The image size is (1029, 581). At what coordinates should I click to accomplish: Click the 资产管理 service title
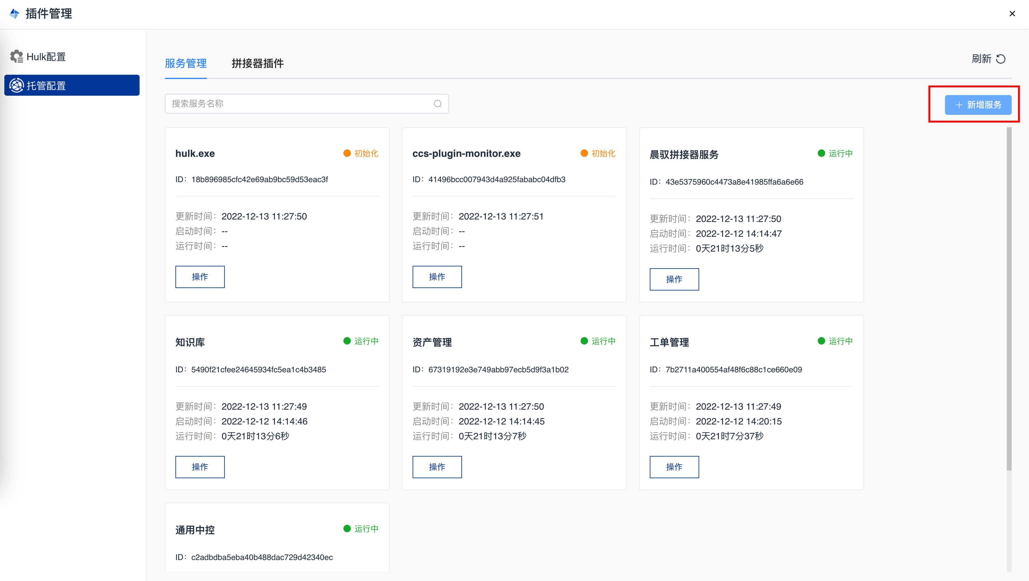[432, 342]
